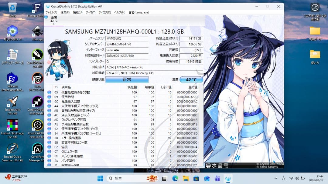
Task: Click the Windows Start button
Action: tap(100, 178)
